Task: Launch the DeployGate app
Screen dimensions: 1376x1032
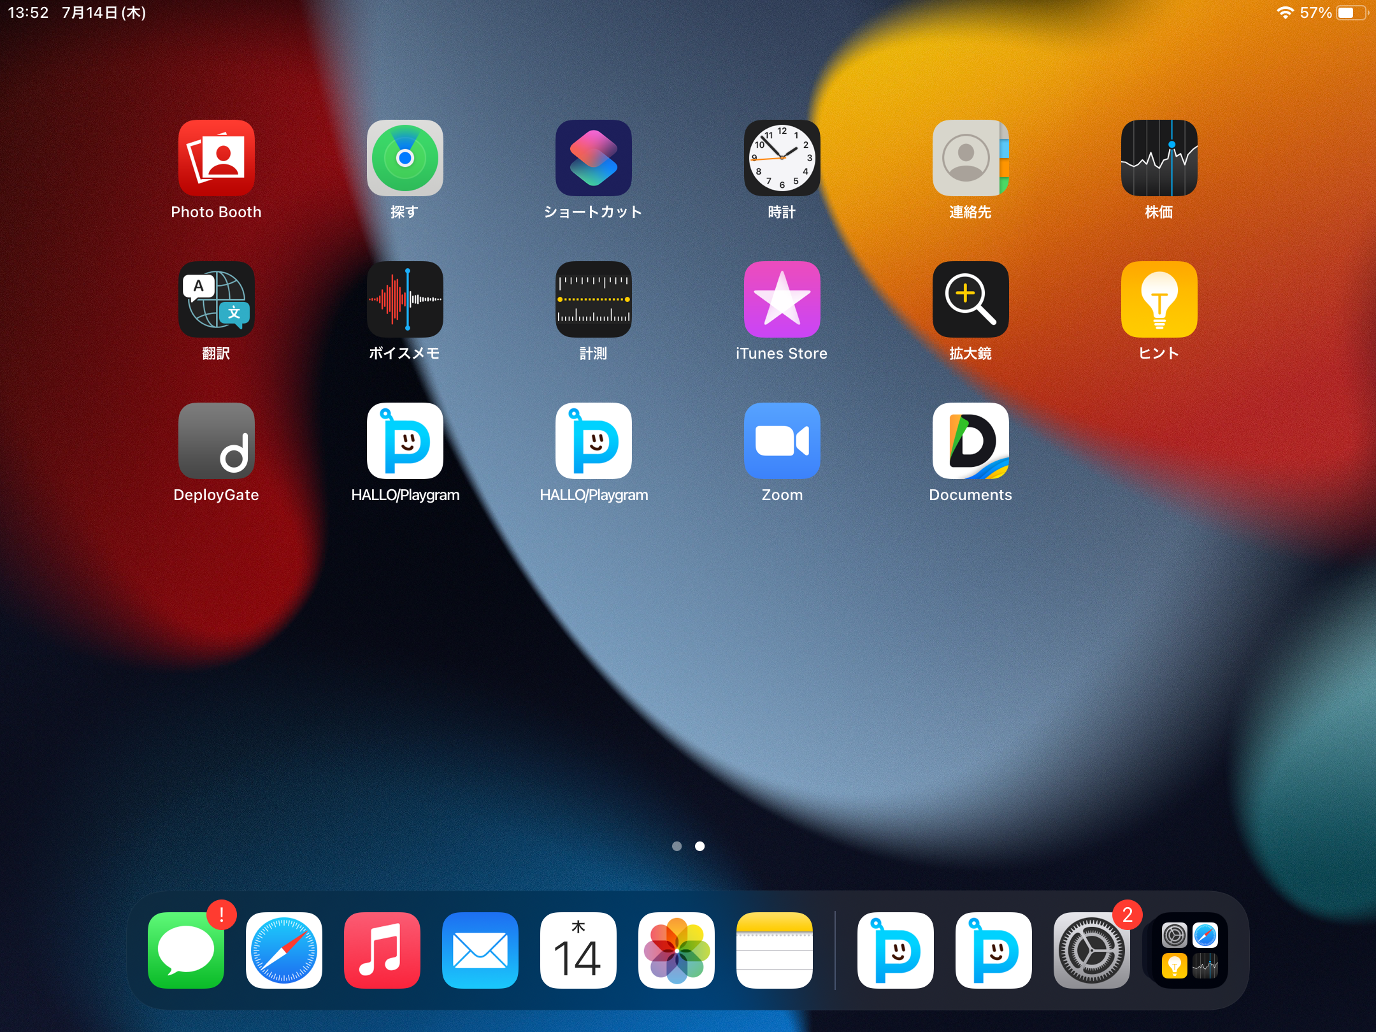Action: point(216,441)
